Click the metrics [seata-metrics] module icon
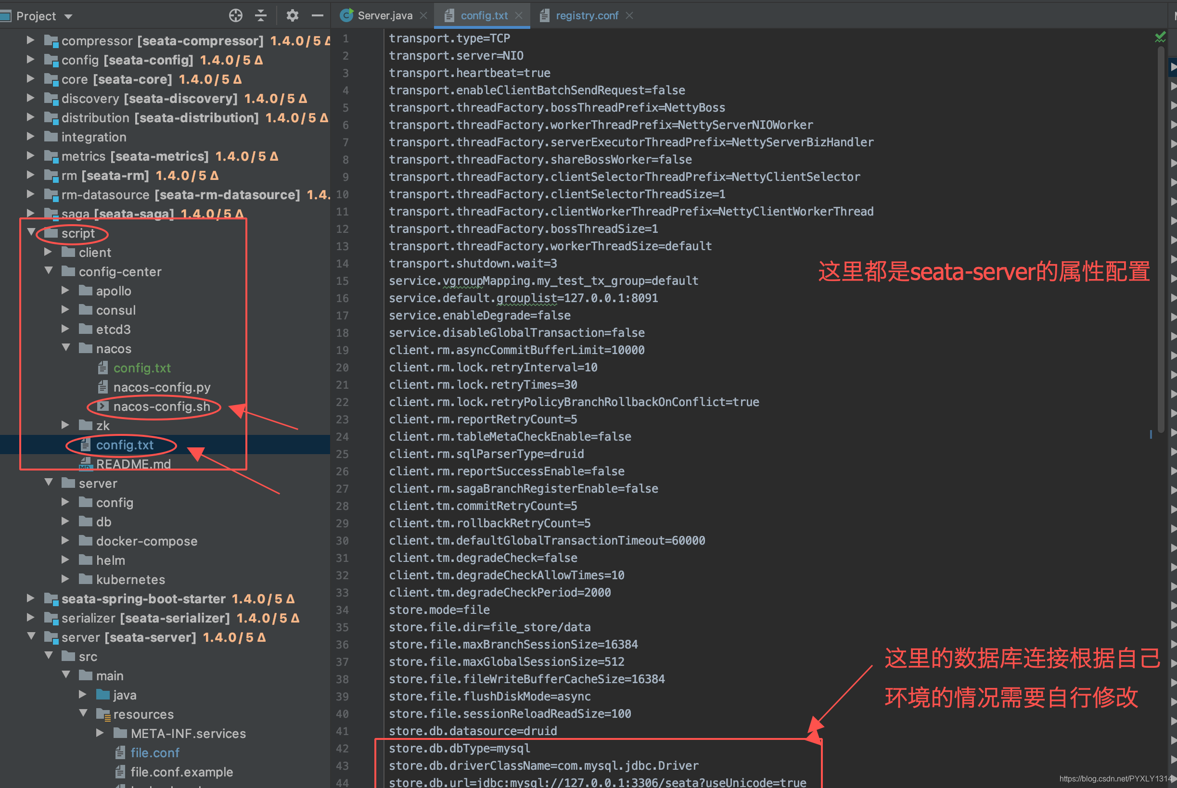Viewport: 1177px width, 788px height. (51, 156)
